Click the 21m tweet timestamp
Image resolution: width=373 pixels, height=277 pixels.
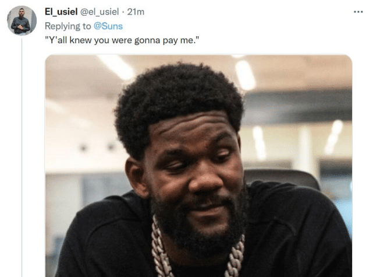coord(136,12)
